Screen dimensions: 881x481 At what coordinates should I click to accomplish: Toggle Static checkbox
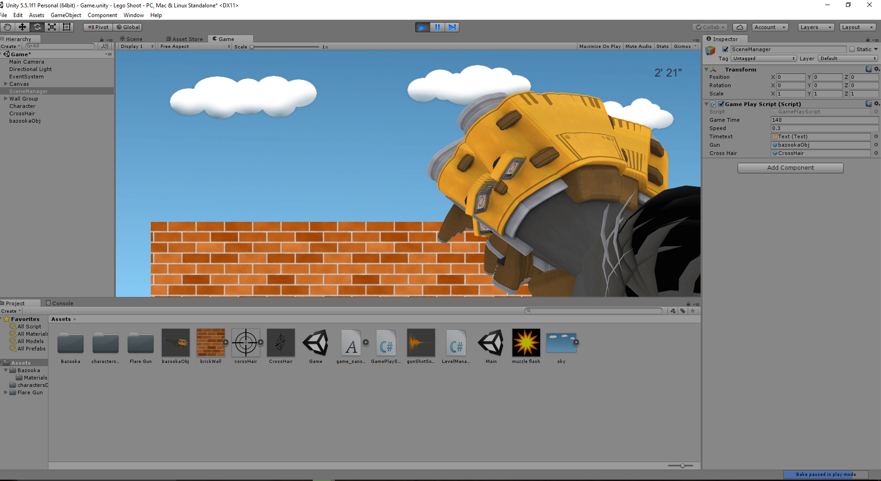pyautogui.click(x=852, y=49)
